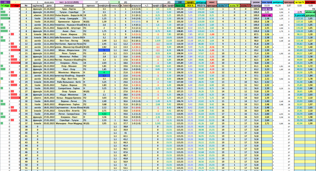Screen dimensions: 316x171
Task: Select match cell 'Монпельє - Марсель'
Action: click(69, 72)
